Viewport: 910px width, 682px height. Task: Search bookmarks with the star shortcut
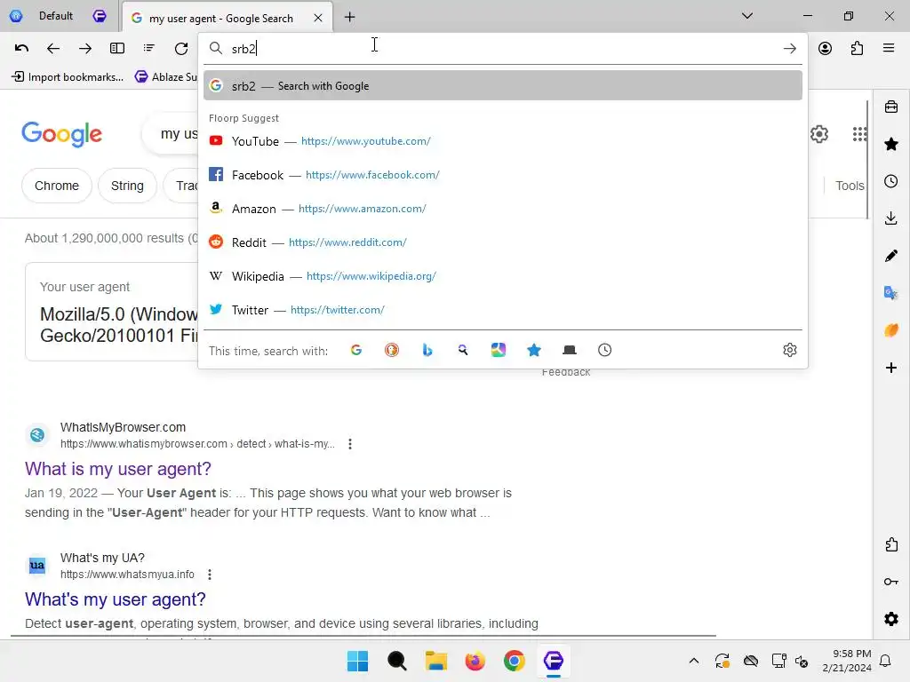click(x=534, y=350)
